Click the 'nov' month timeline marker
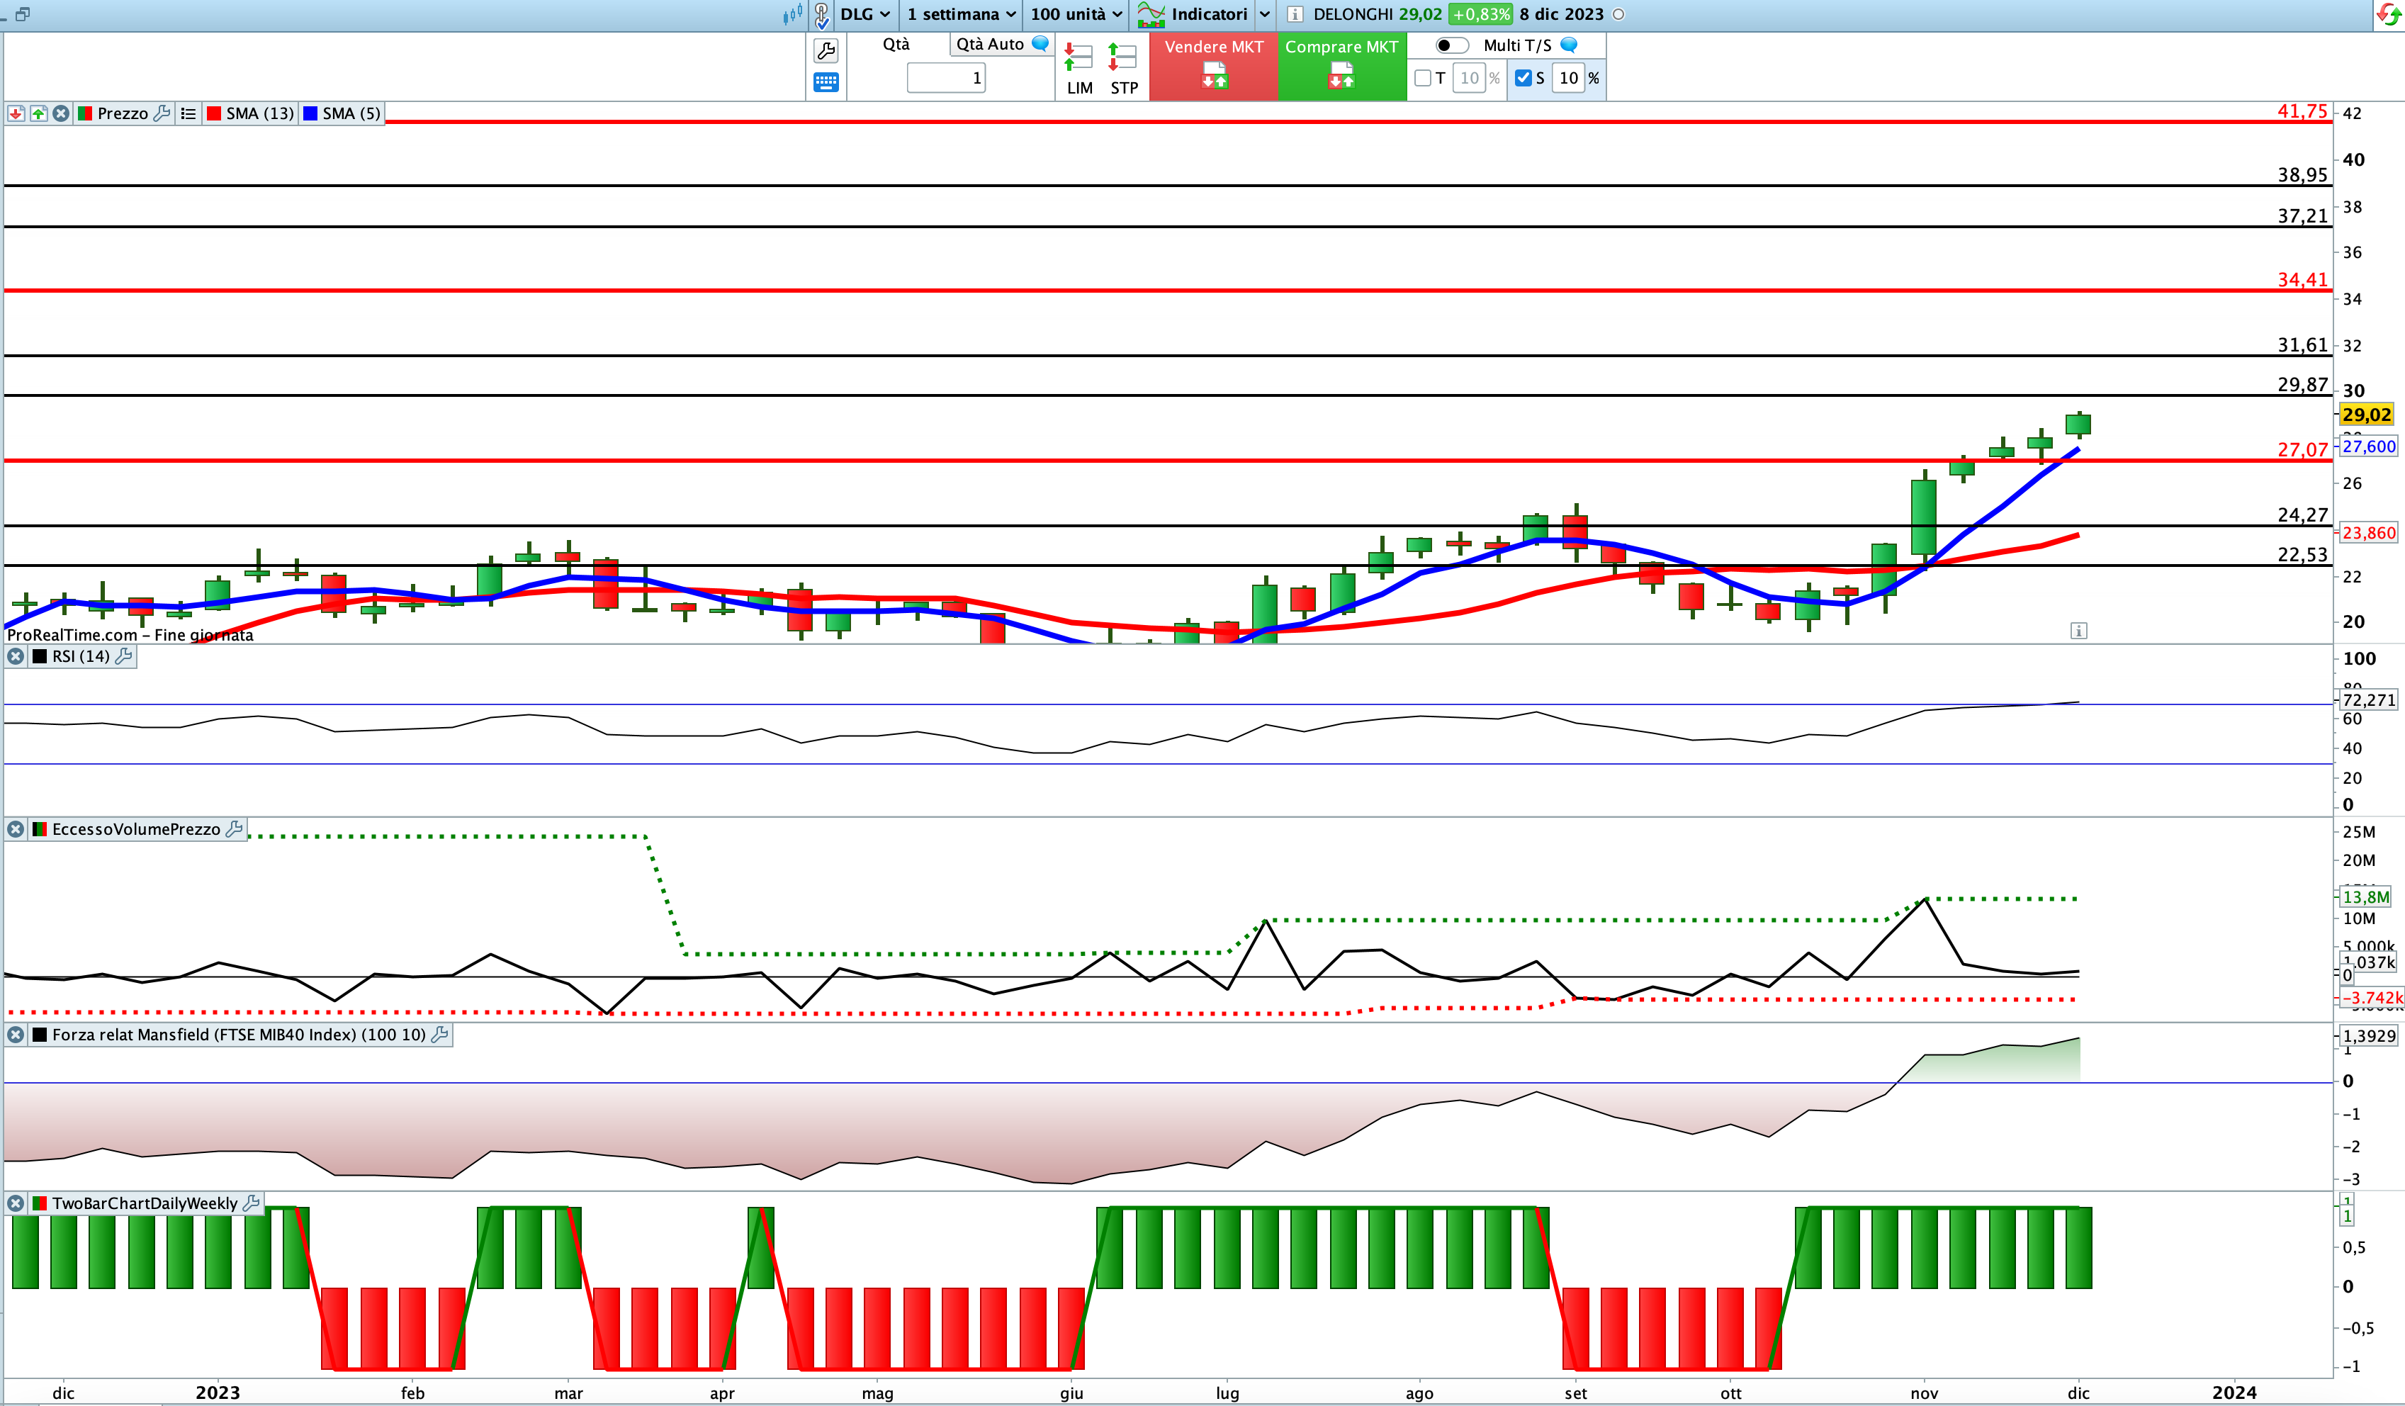This screenshot has height=1406, width=2405. click(x=1924, y=1393)
